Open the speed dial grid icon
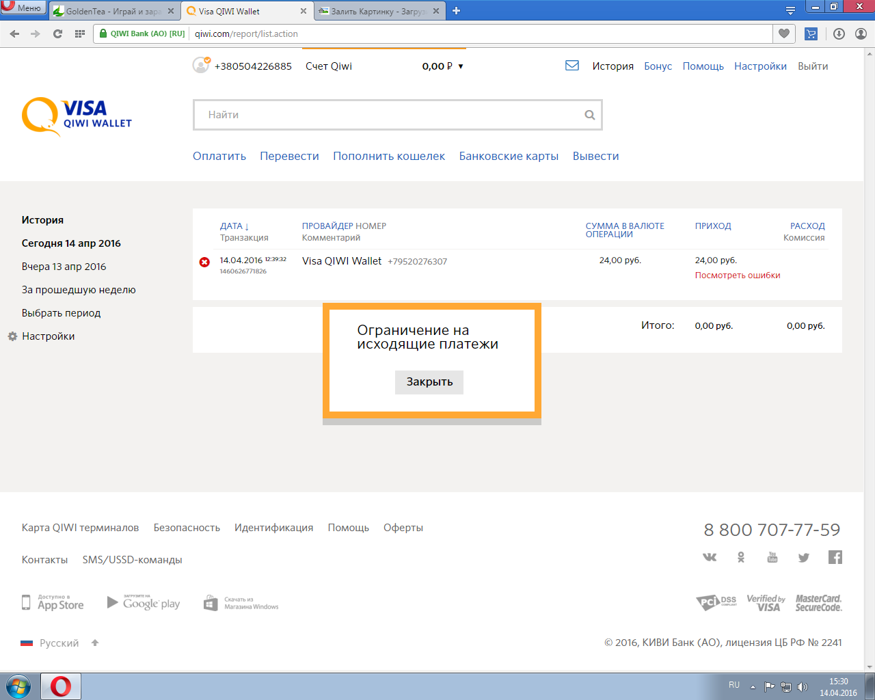The height and width of the screenshot is (700, 875). [79, 33]
